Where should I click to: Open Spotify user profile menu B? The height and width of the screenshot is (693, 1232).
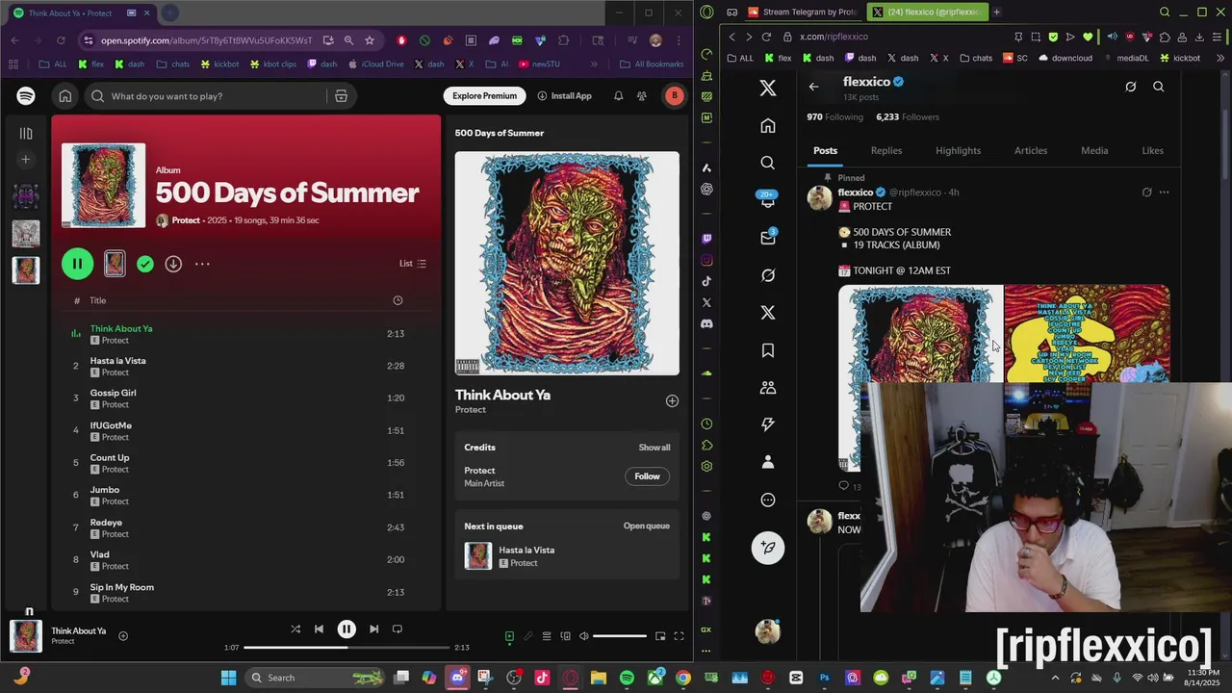click(x=675, y=96)
